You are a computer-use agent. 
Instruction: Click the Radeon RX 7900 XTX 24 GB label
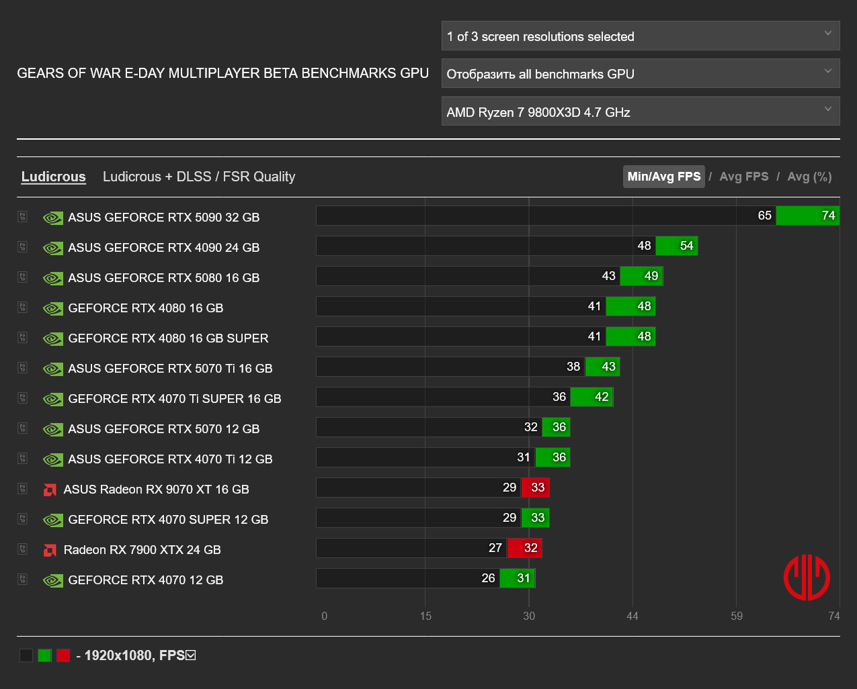pyautogui.click(x=142, y=550)
